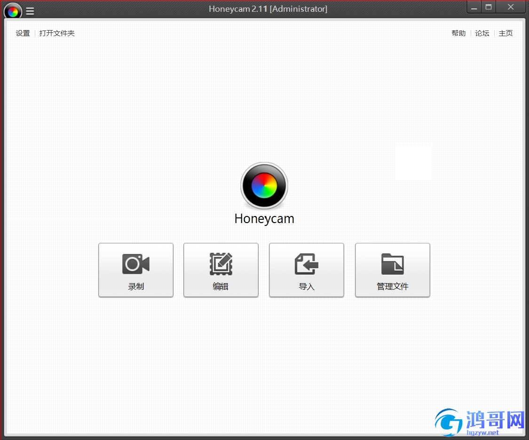The height and width of the screenshot is (440, 529).
Task: Maximize the Honeycam window
Action: pyautogui.click(x=489, y=7)
